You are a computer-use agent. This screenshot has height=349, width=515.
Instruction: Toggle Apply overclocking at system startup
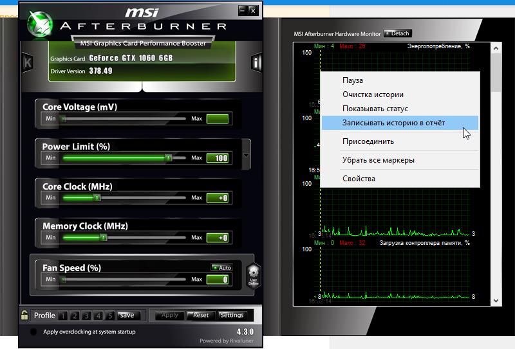[33, 332]
